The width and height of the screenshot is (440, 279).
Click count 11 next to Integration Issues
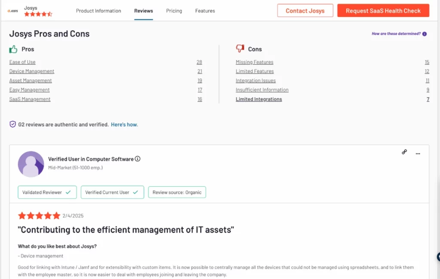pos(428,80)
